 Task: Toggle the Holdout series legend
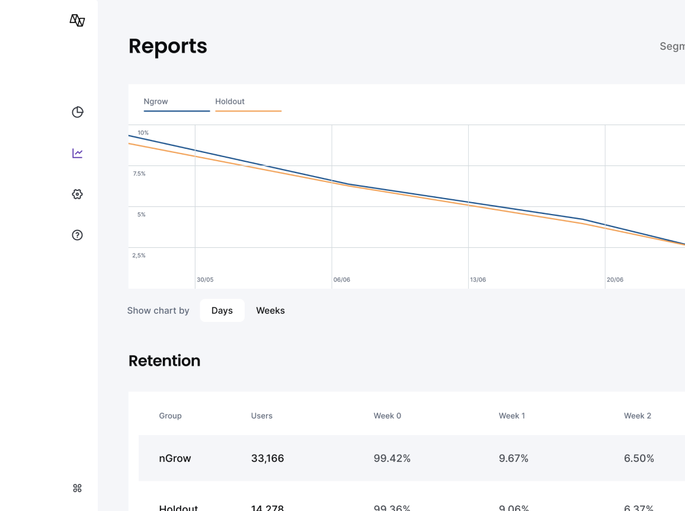click(230, 101)
